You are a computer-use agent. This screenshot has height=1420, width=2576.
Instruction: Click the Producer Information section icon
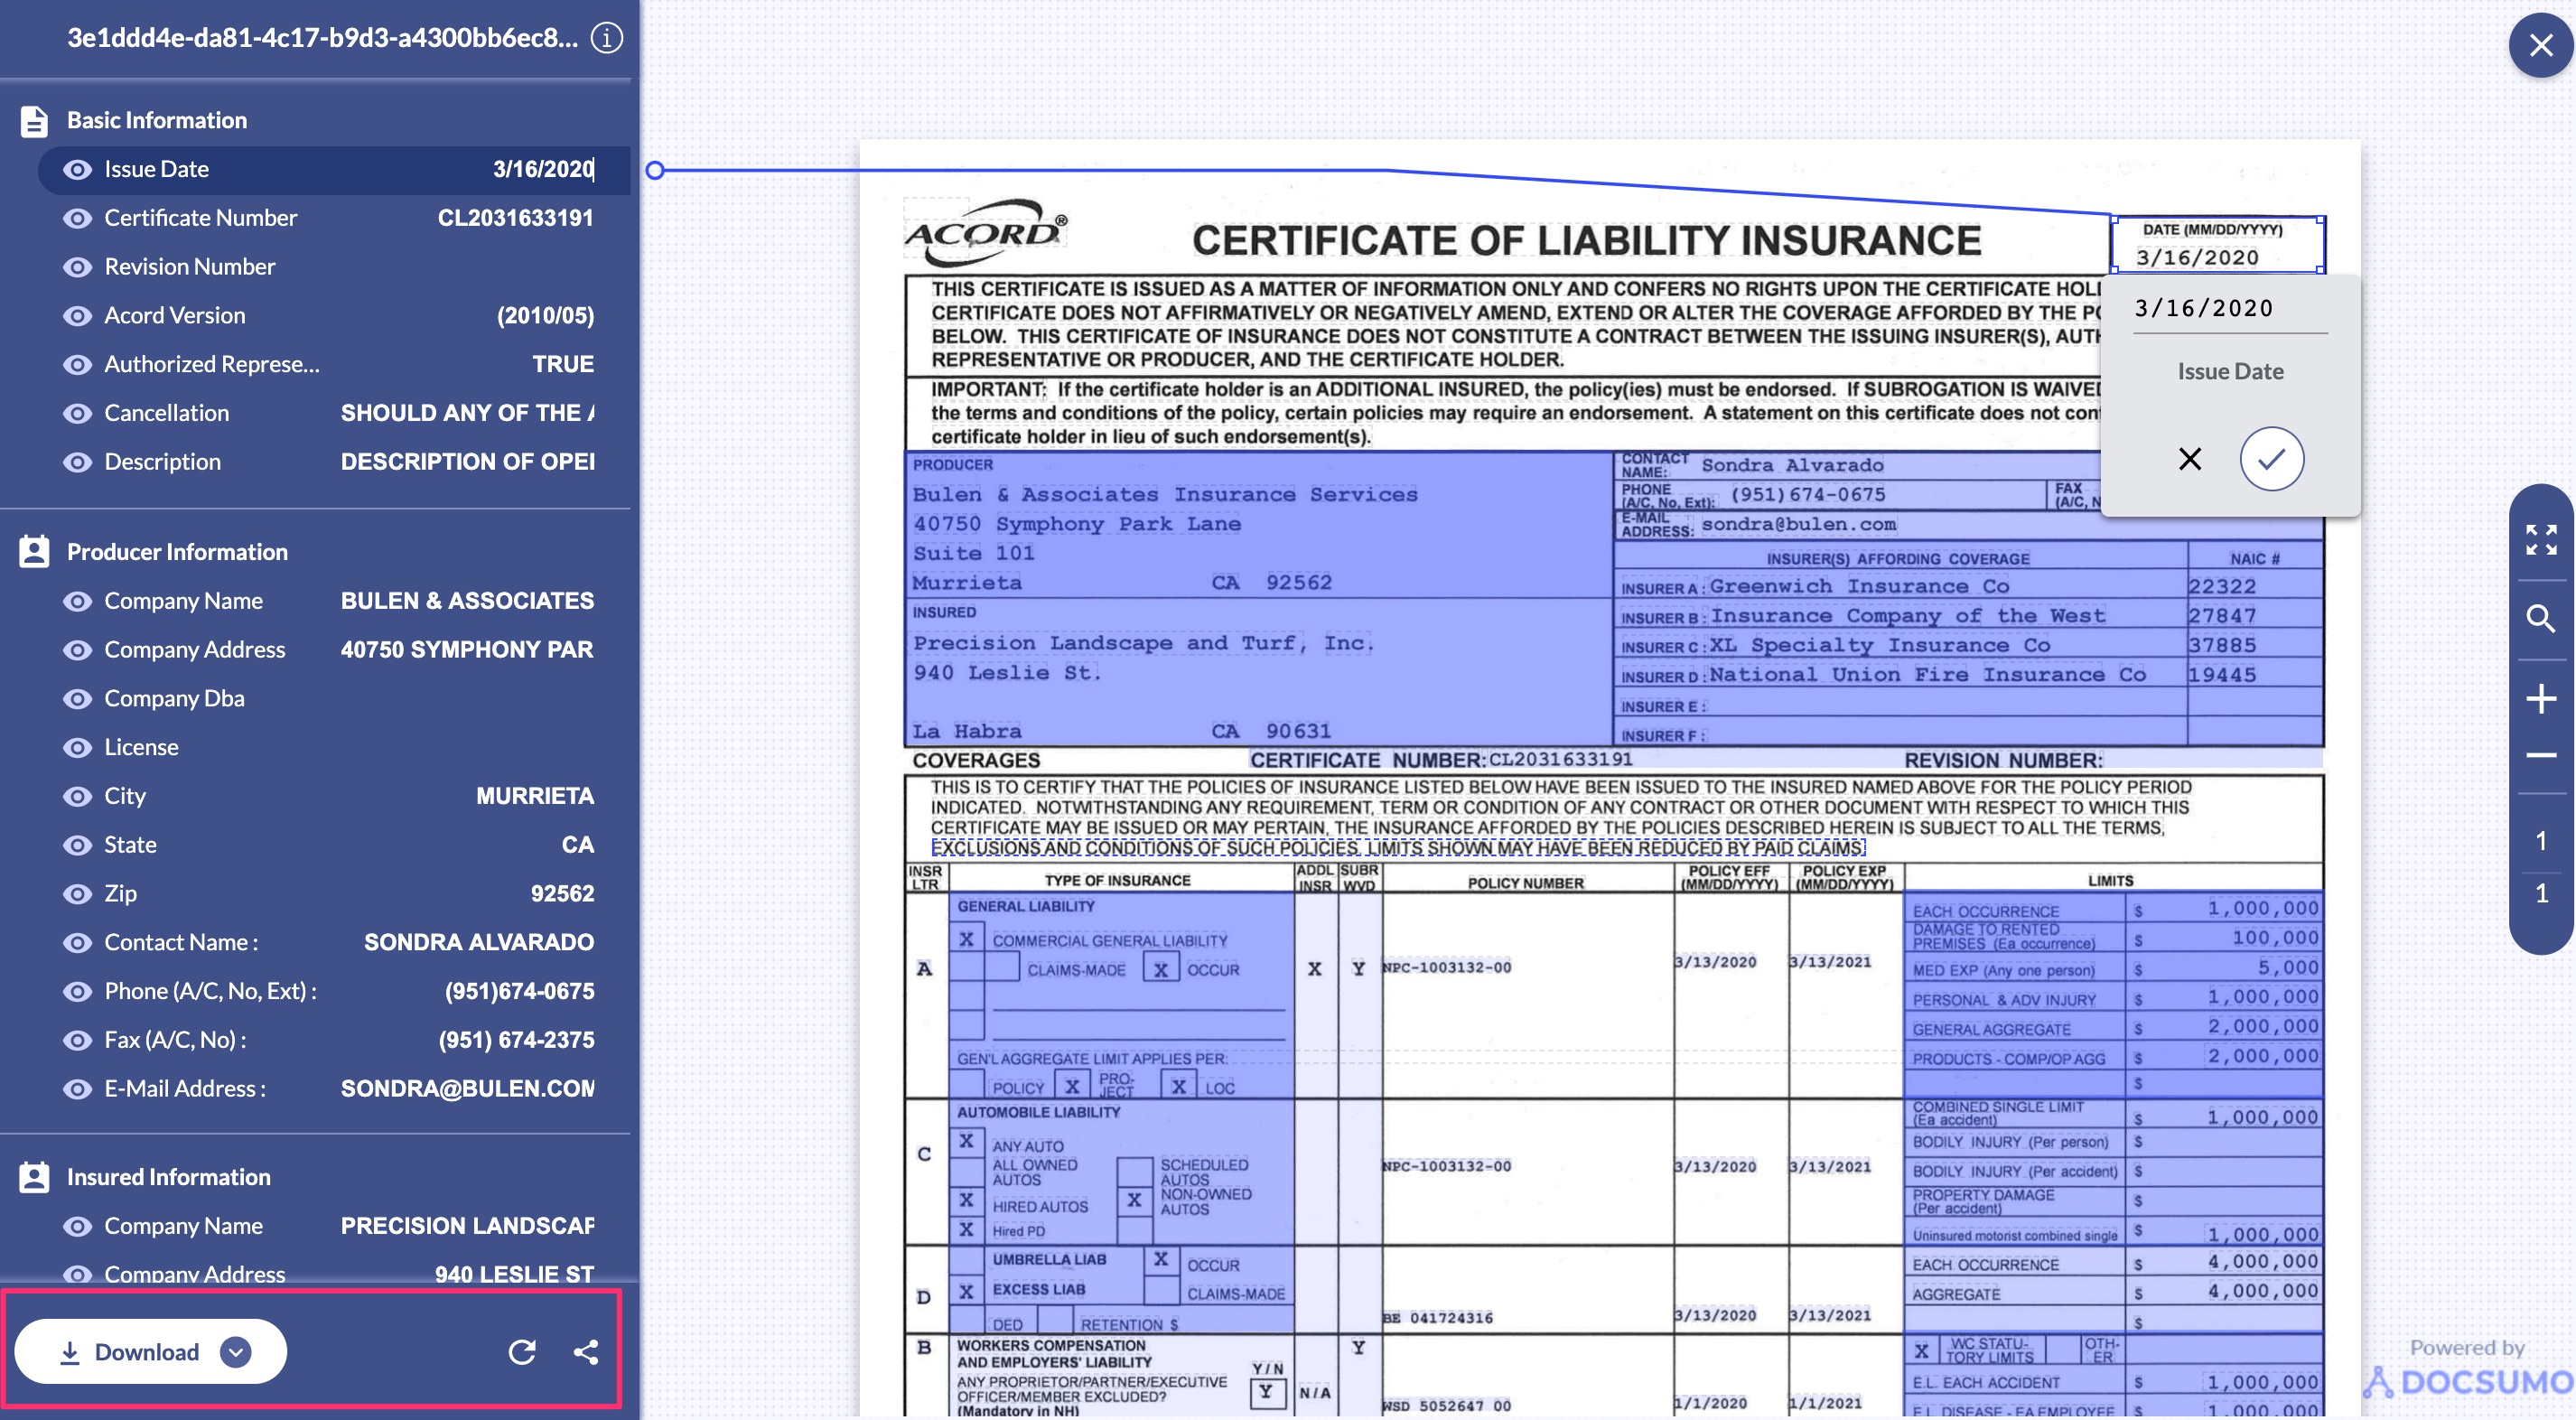coord(34,552)
